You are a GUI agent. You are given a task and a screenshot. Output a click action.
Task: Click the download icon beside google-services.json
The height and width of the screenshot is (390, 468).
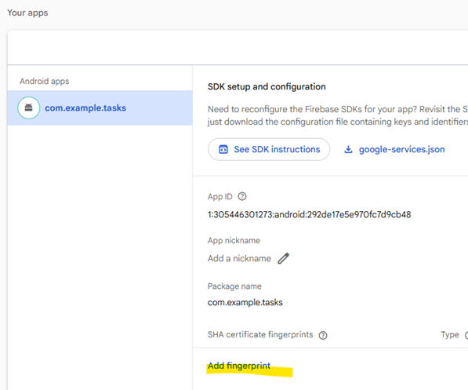coord(348,149)
